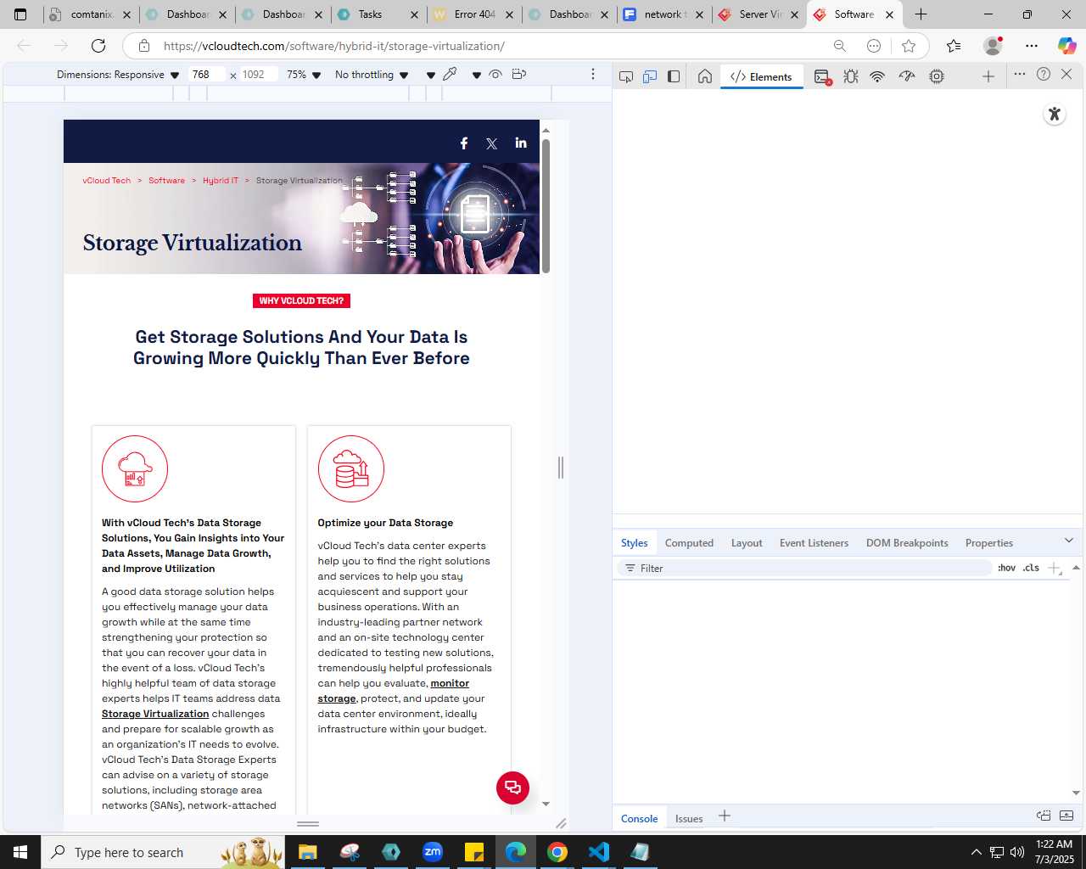Toggle device emulation mode icon
This screenshot has height=869, width=1086.
(x=650, y=76)
